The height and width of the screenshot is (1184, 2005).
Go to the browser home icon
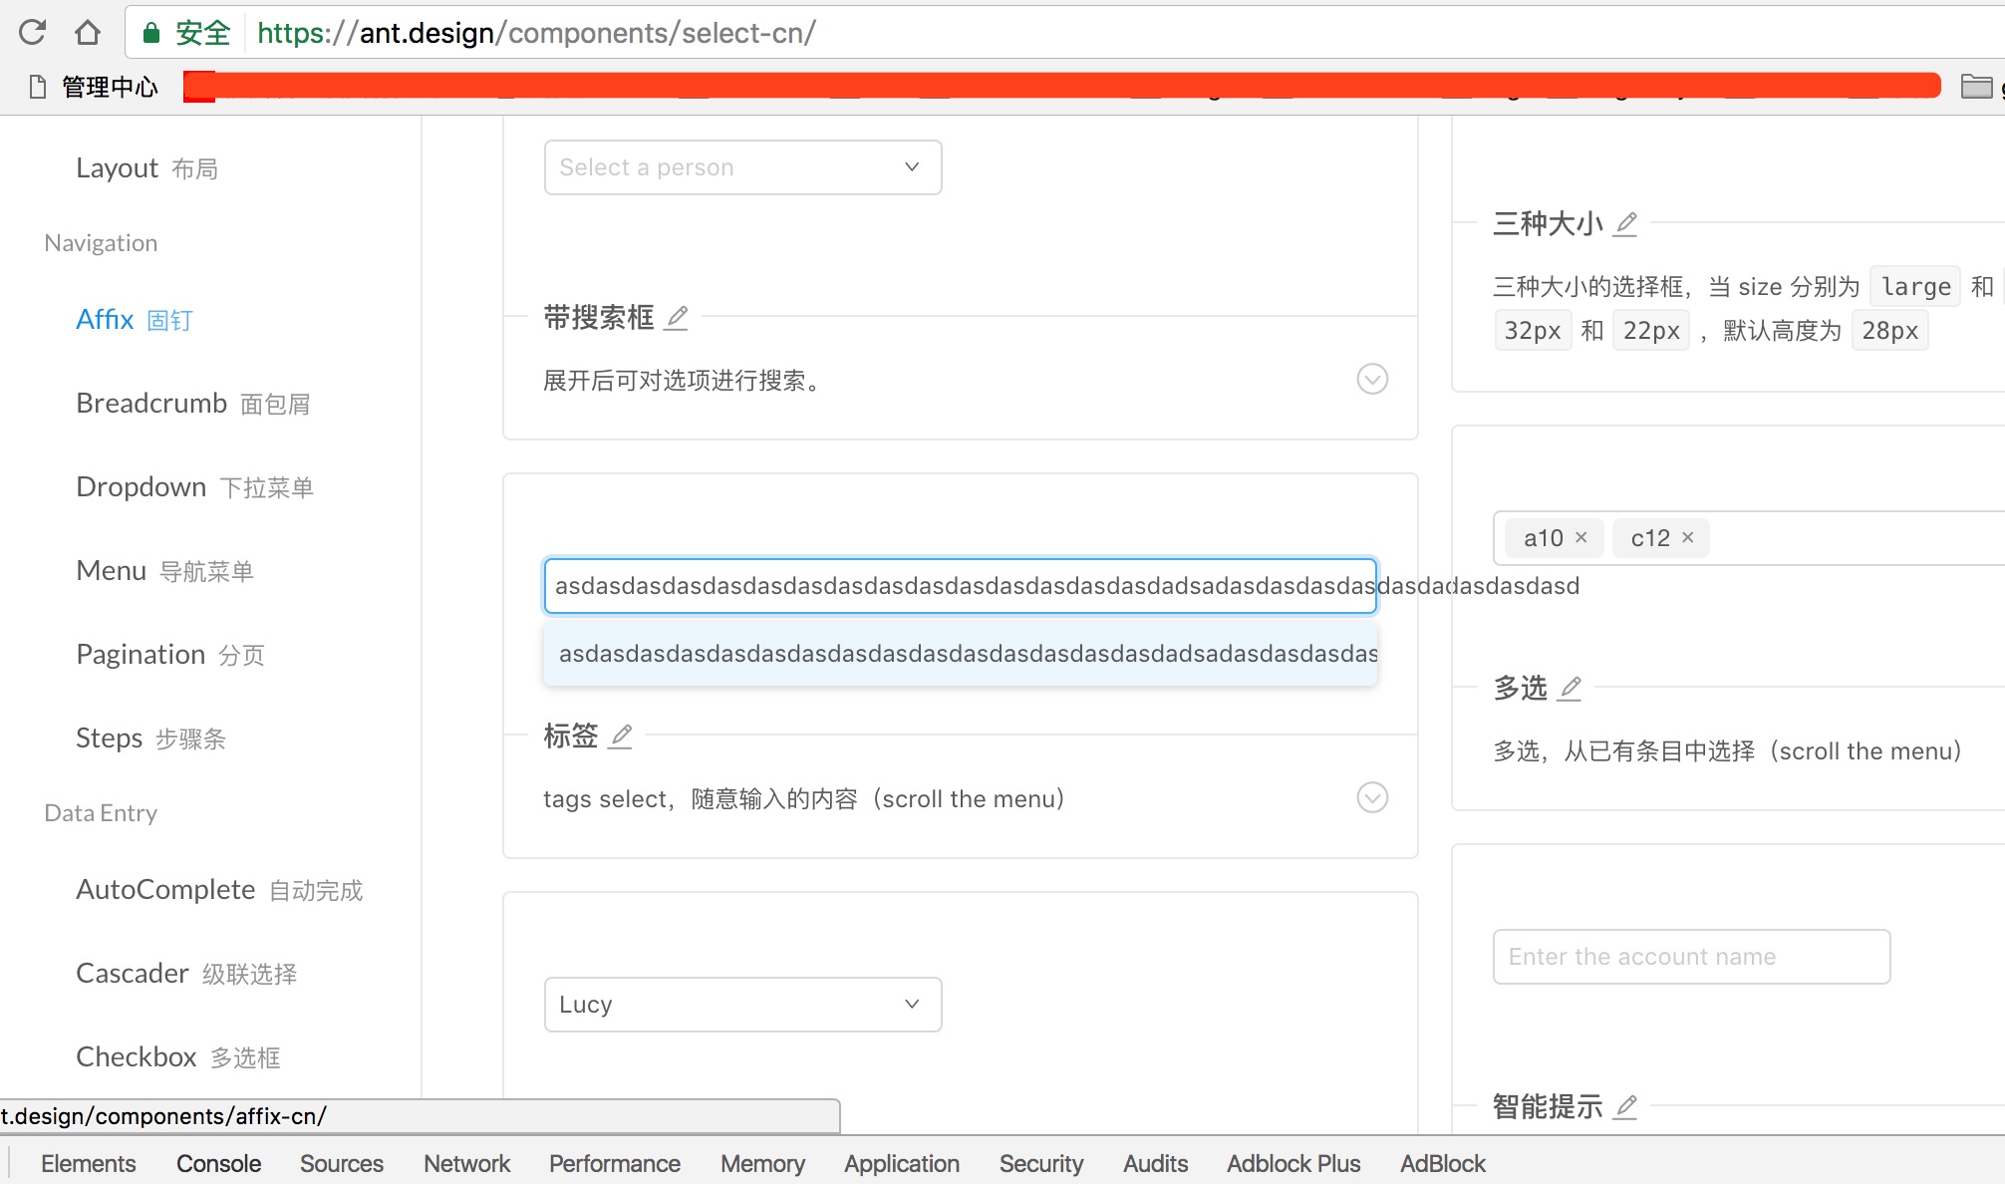click(88, 33)
